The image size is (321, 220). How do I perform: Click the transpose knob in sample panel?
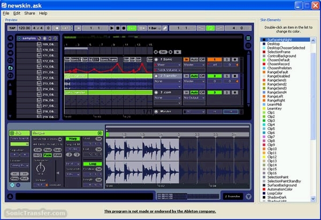point(41,168)
